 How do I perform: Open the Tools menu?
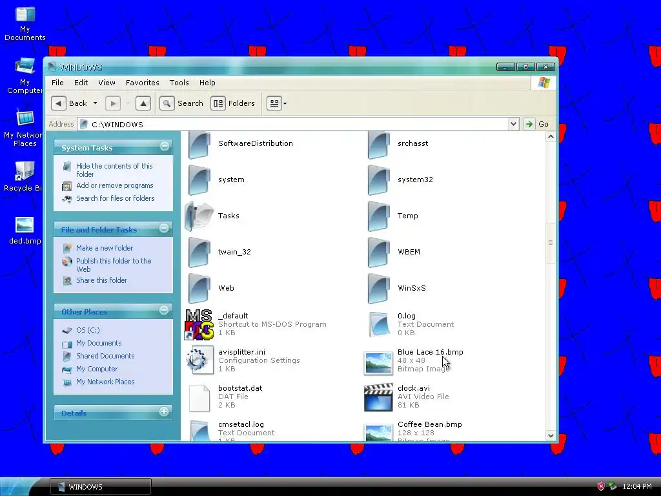179,83
